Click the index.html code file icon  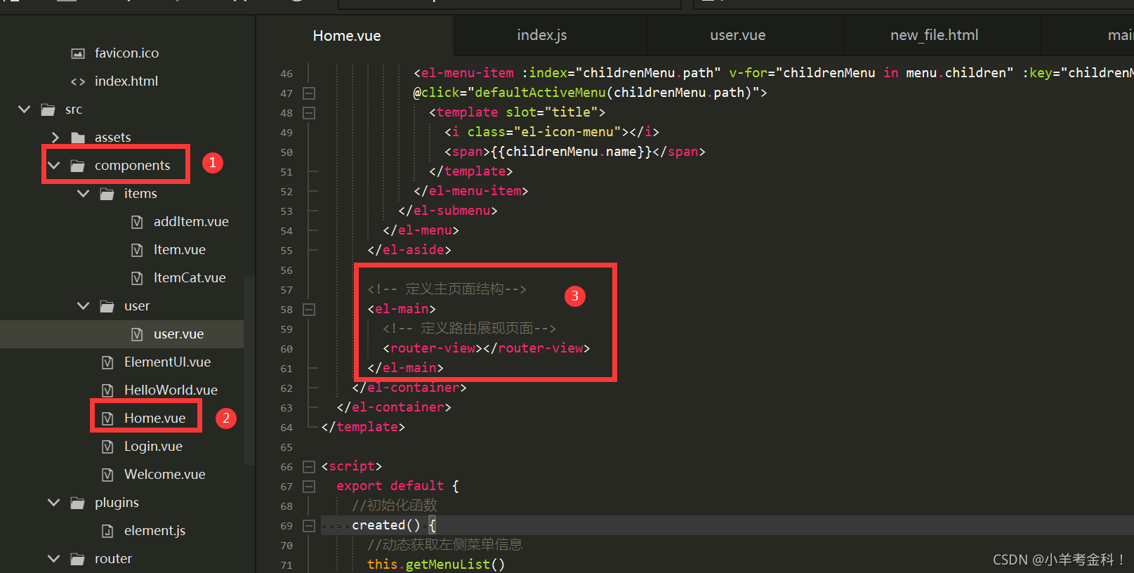click(x=78, y=81)
